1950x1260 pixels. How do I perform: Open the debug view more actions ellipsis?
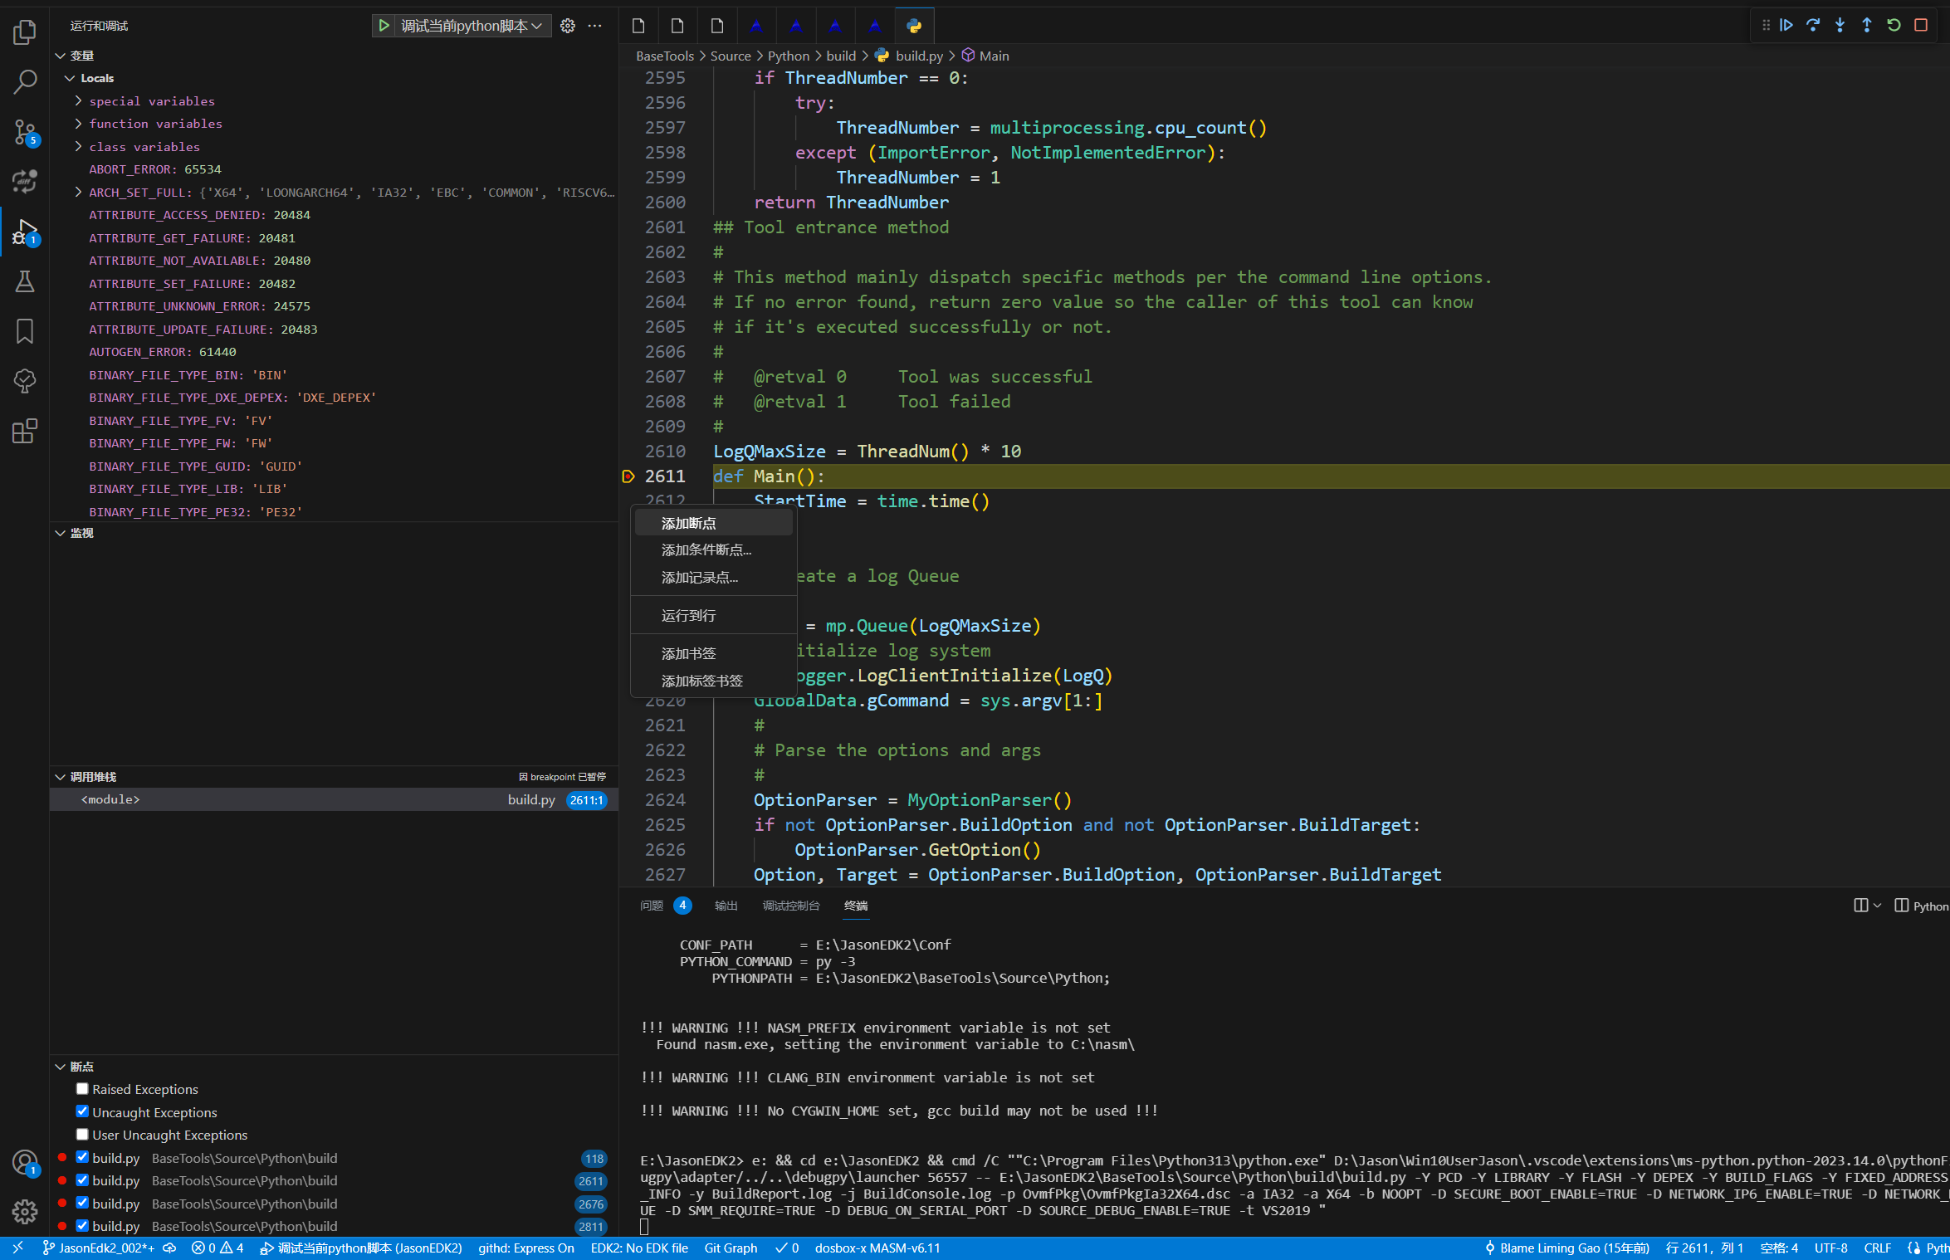(x=594, y=26)
